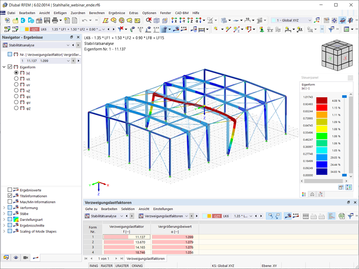The image size is (359, 269).
Task: Open the navigator results tab icon
Action: [35, 258]
